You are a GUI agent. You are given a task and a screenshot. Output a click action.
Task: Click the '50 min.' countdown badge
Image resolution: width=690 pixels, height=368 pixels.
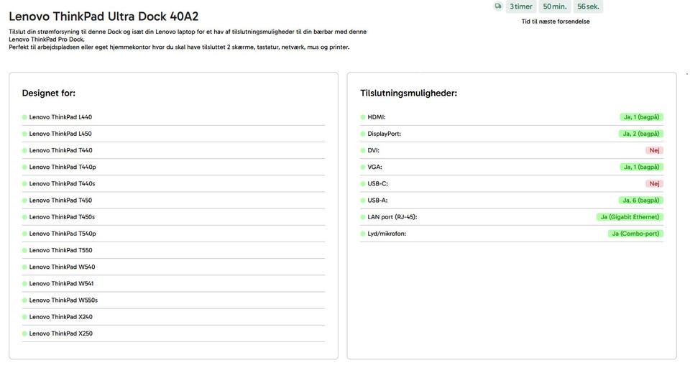[554, 6]
